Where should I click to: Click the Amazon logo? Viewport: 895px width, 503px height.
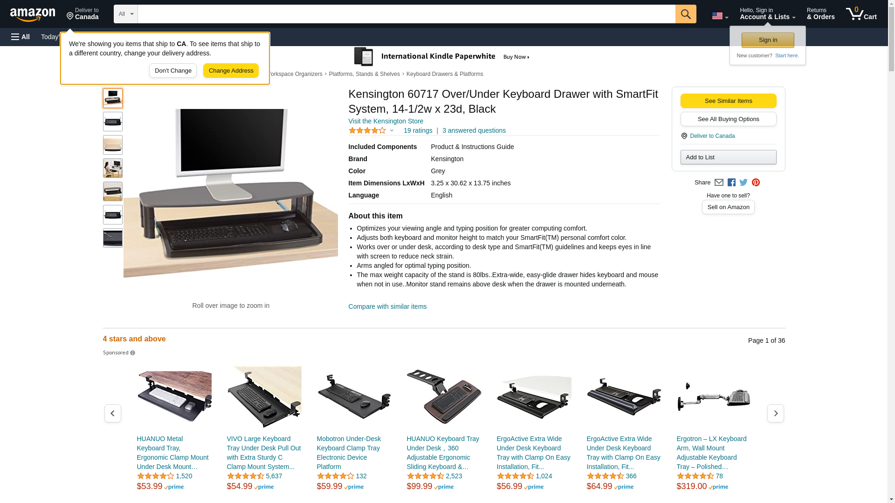click(x=33, y=14)
